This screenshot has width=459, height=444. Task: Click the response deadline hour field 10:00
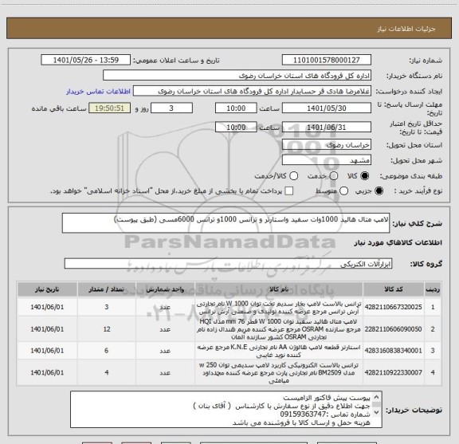pos(236,108)
